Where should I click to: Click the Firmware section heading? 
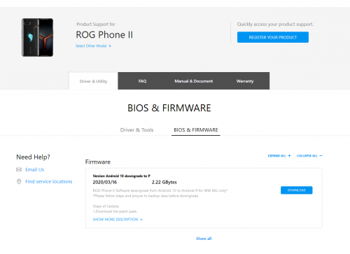(x=98, y=162)
